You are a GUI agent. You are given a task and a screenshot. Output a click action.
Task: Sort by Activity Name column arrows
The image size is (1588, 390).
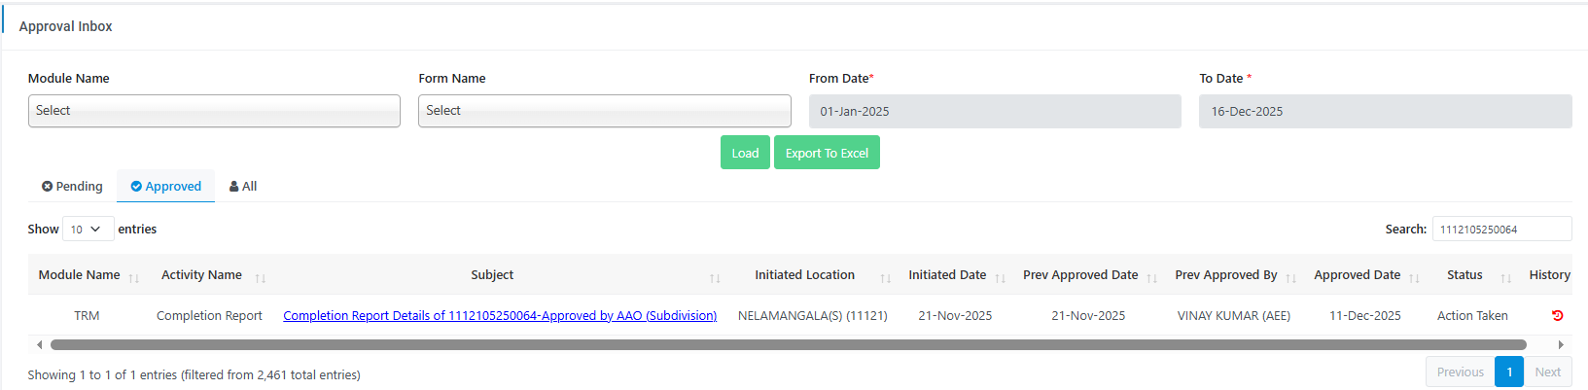[261, 277]
